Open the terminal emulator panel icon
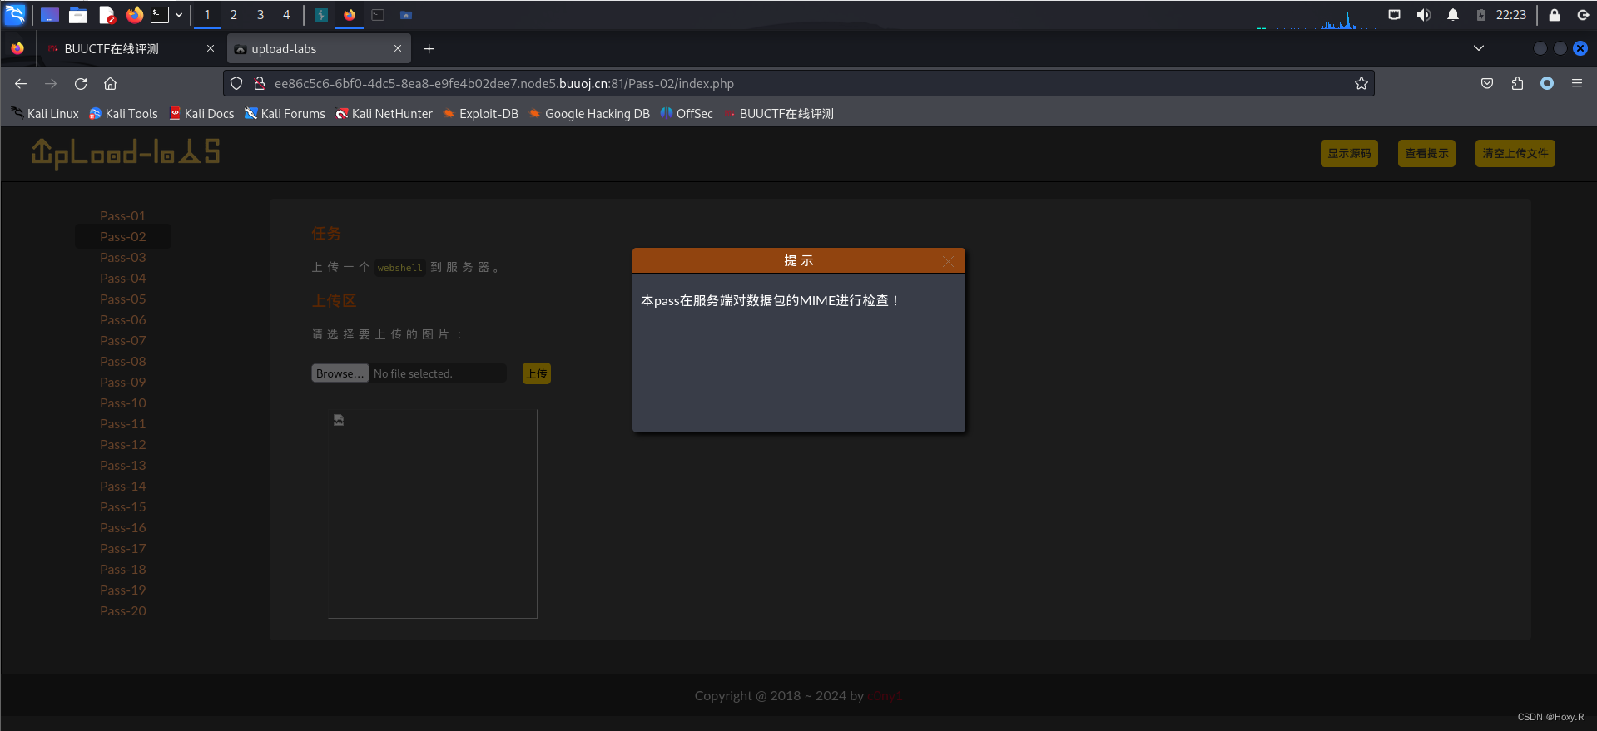The width and height of the screenshot is (1597, 731). pyautogui.click(x=160, y=14)
